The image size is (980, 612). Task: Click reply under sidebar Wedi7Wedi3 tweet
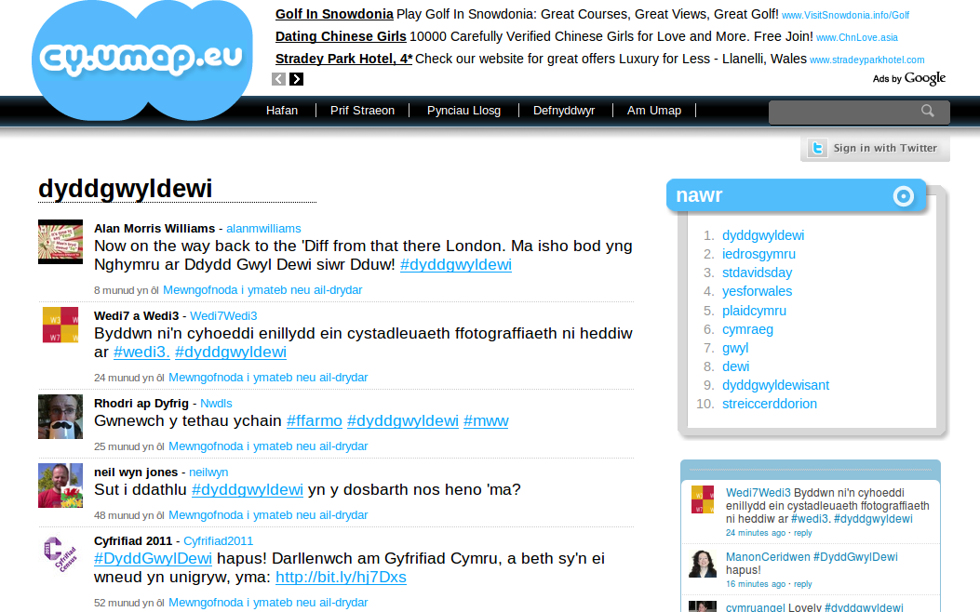pos(803,533)
